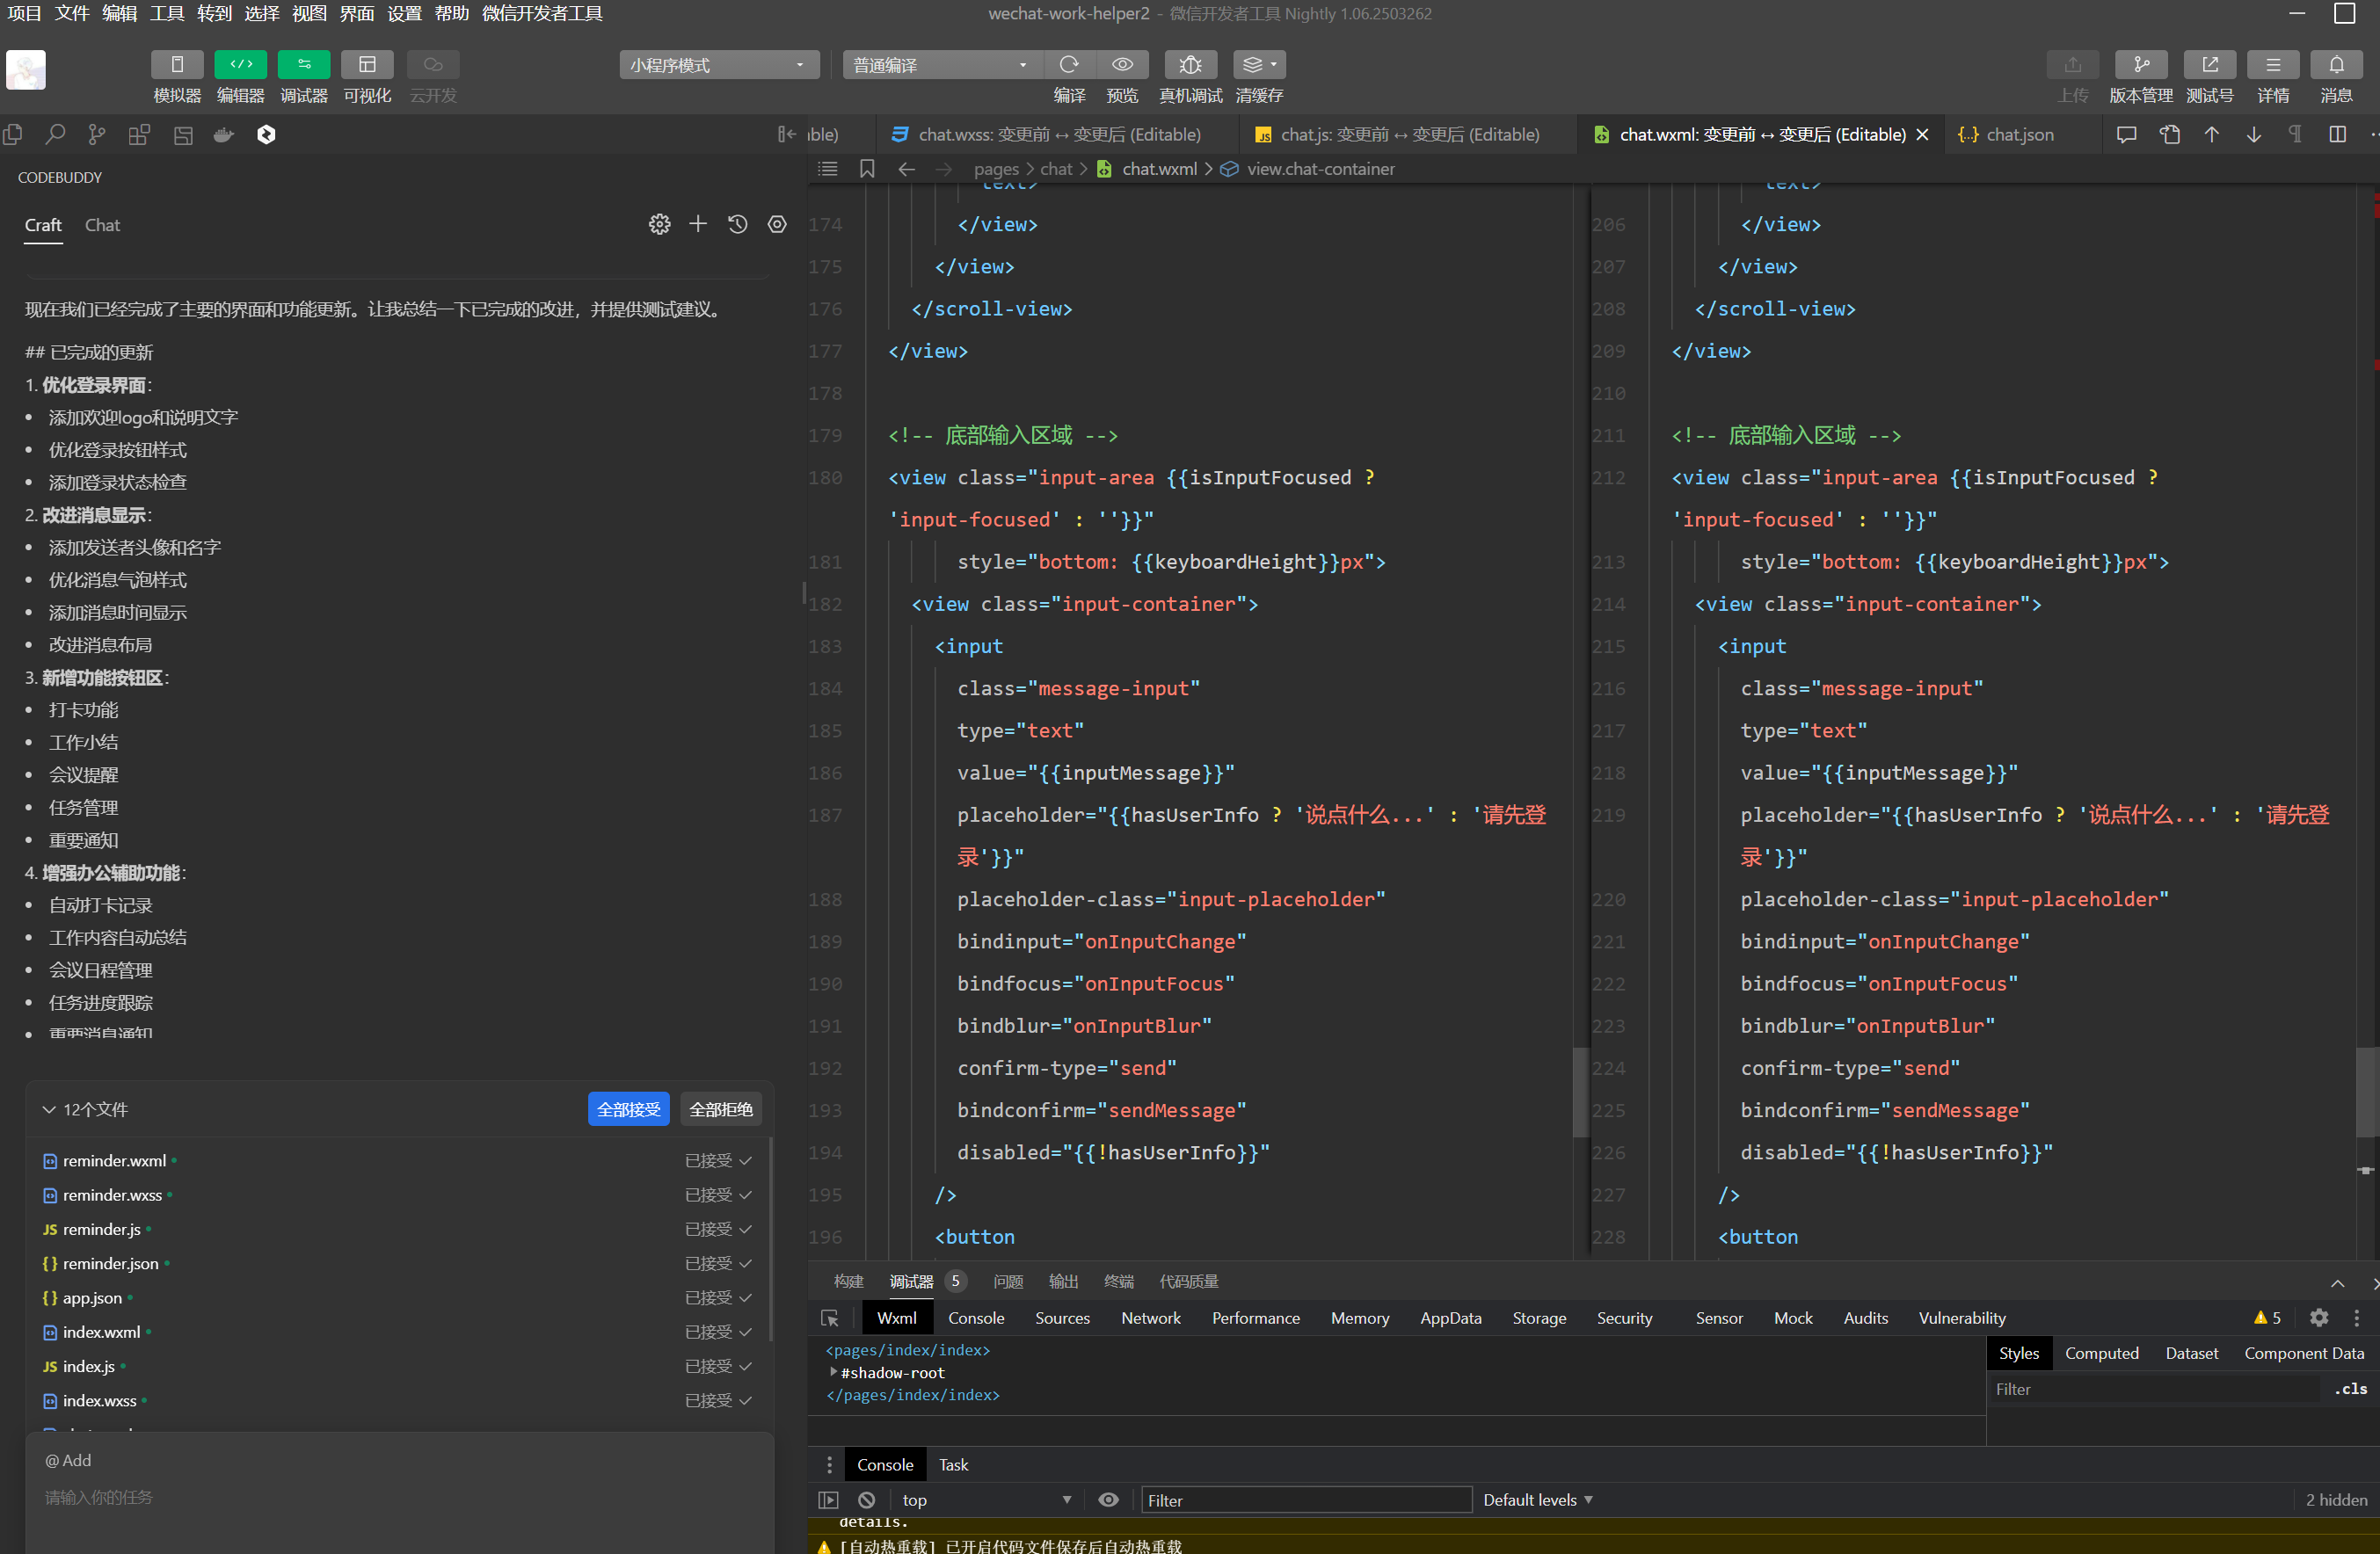Image resolution: width=2380 pixels, height=1554 pixels.
Task: Toggle the debugger panel button
Action: coord(303,65)
